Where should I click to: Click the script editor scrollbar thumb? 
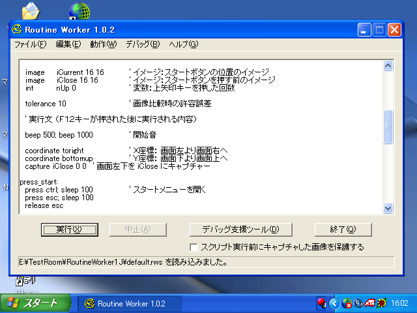(388, 127)
